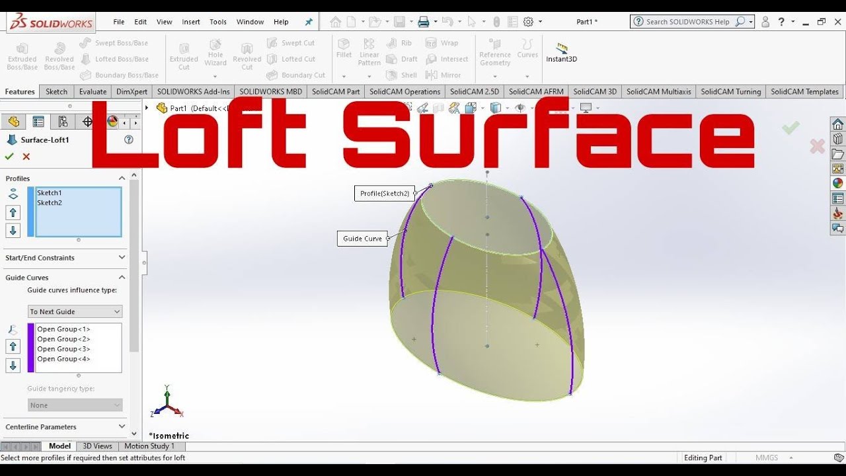Move selected profile up in Profiles list

click(13, 213)
